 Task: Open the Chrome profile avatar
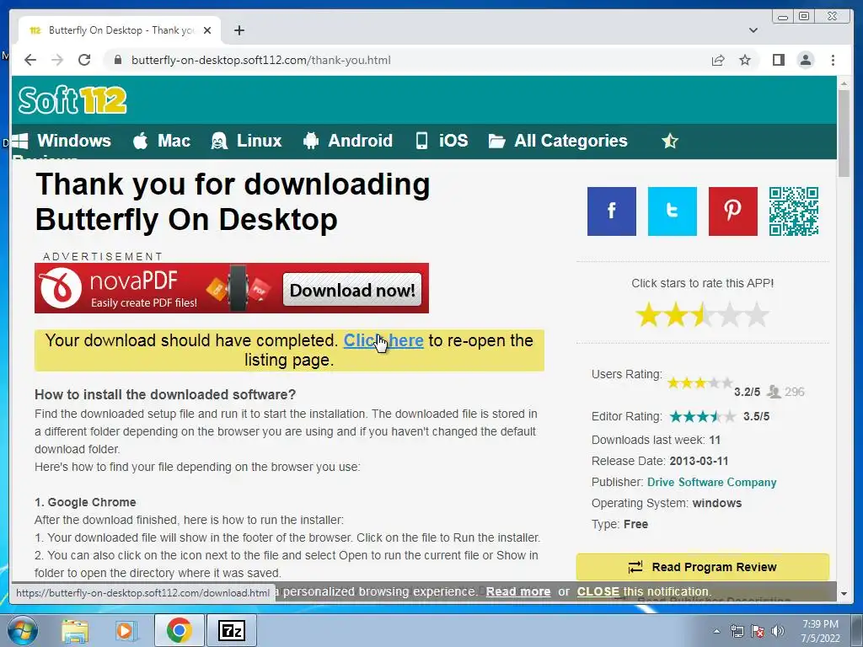[805, 60]
